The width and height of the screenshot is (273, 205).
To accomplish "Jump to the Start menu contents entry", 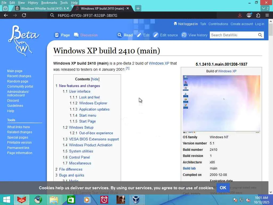I will [x=87, y=115].
